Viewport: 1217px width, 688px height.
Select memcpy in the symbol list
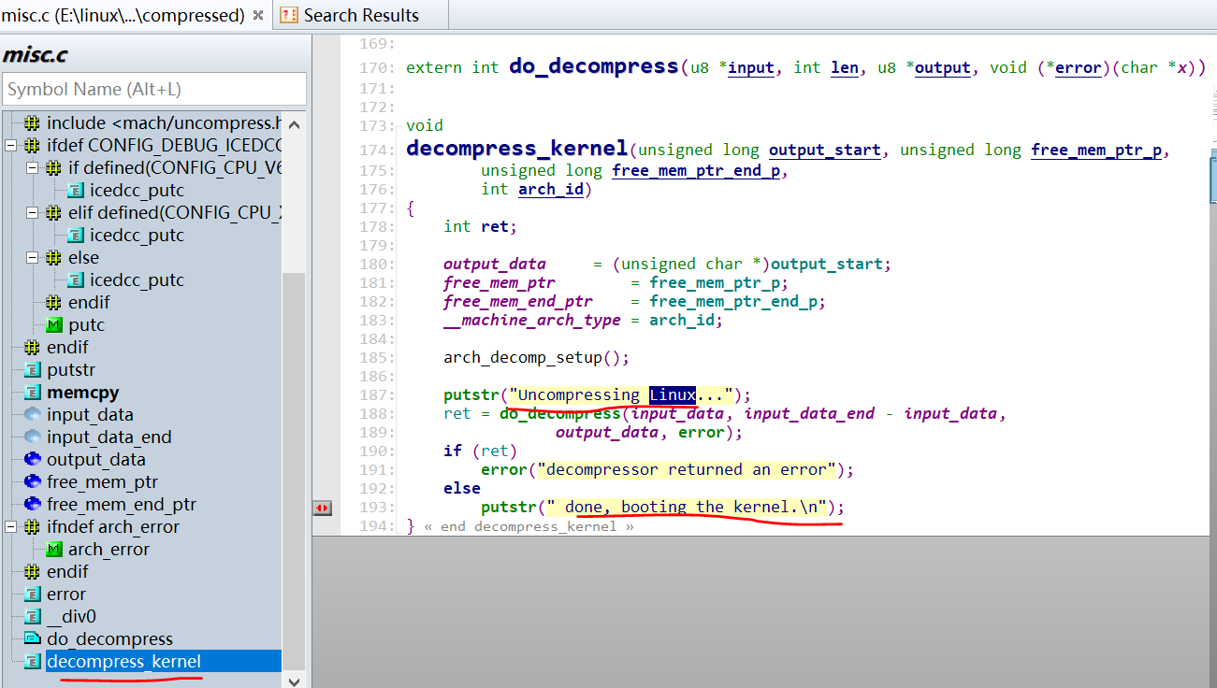pos(83,393)
